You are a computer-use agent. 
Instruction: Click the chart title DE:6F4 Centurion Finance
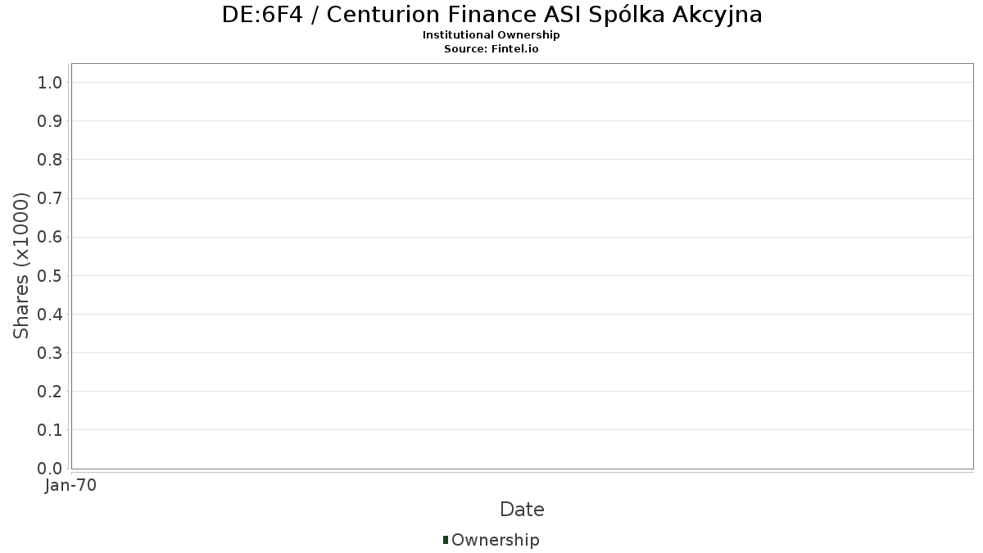tap(491, 15)
